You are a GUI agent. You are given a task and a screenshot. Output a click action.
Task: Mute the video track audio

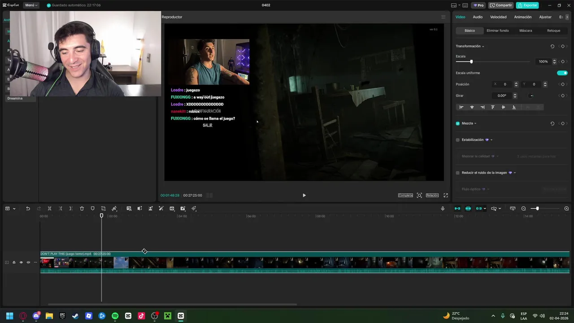click(28, 262)
